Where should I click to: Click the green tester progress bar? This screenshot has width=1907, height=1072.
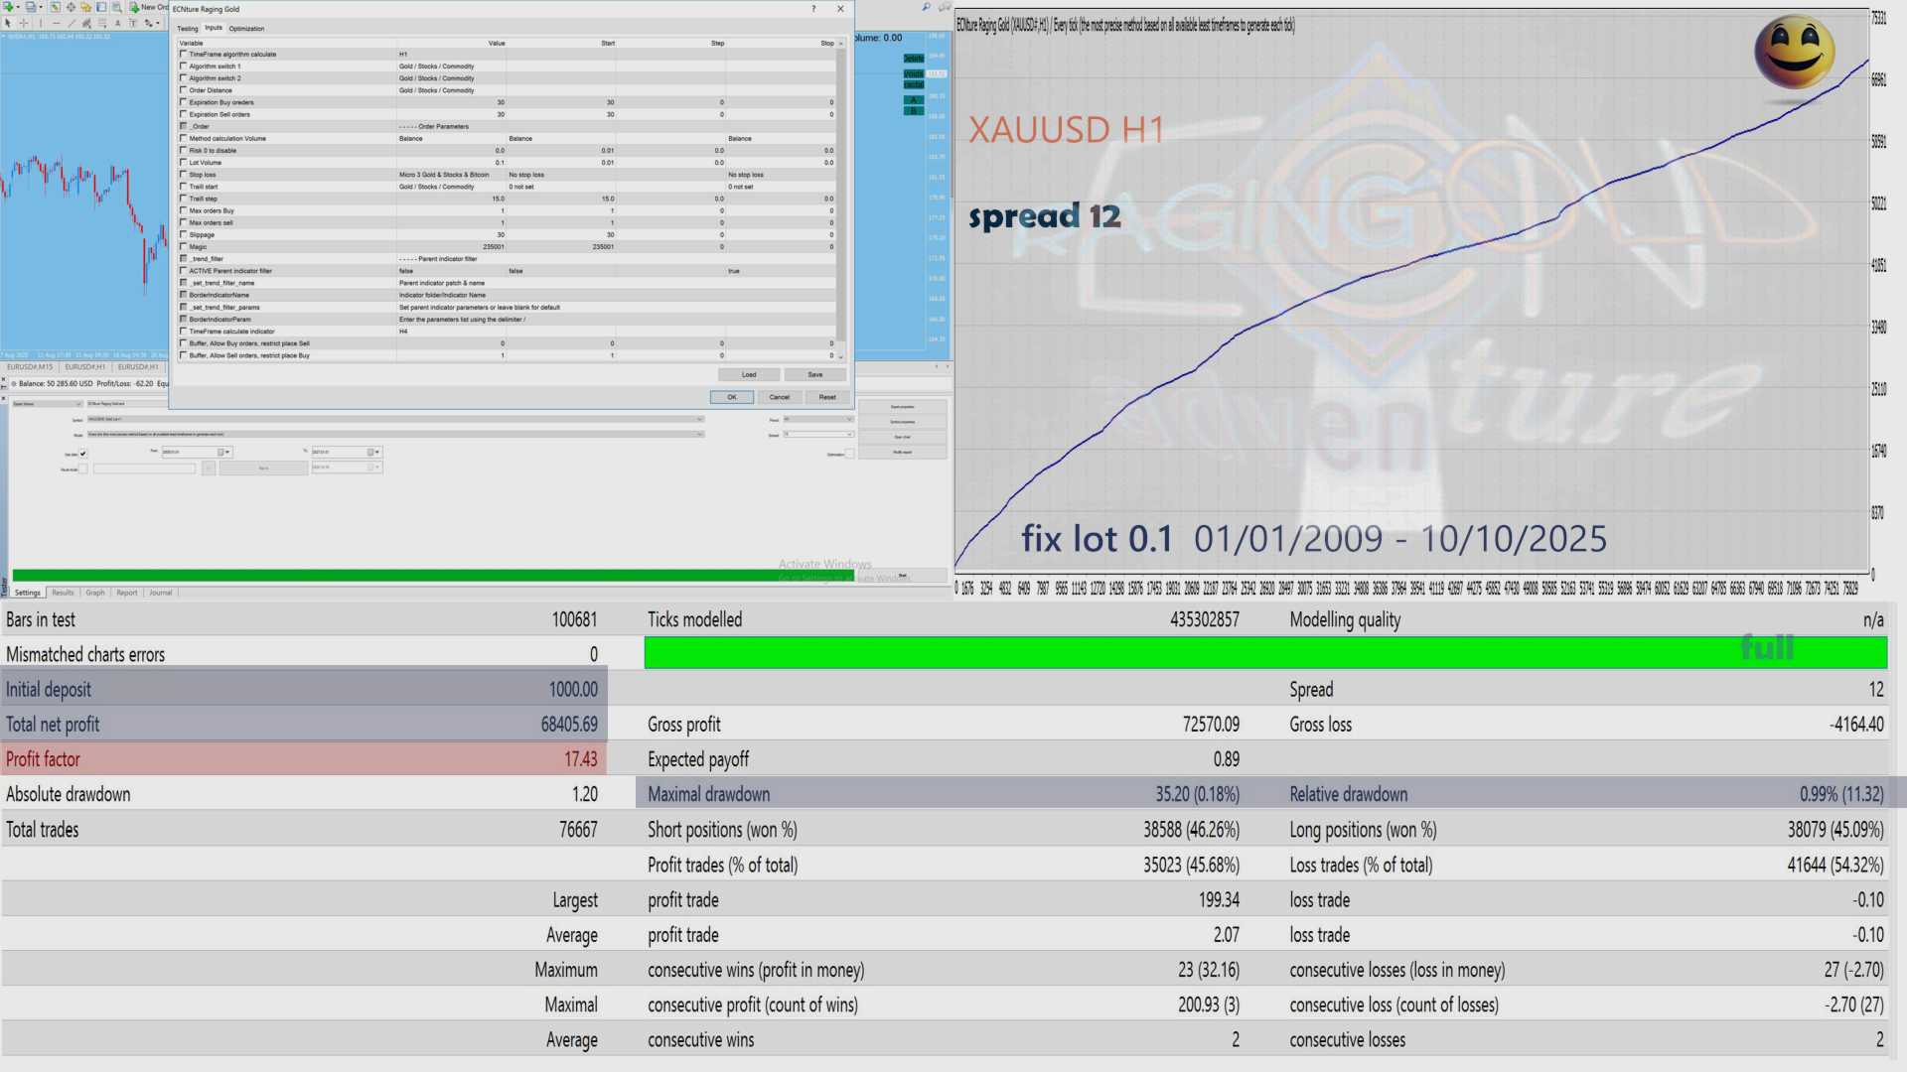[x=397, y=575]
